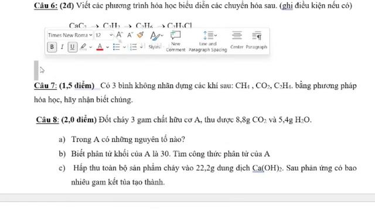
Task: Click 'Câu 6:' heading text
Action: click(x=46, y=5)
